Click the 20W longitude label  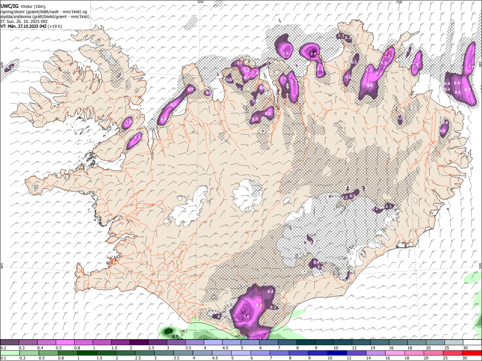point(200,2)
